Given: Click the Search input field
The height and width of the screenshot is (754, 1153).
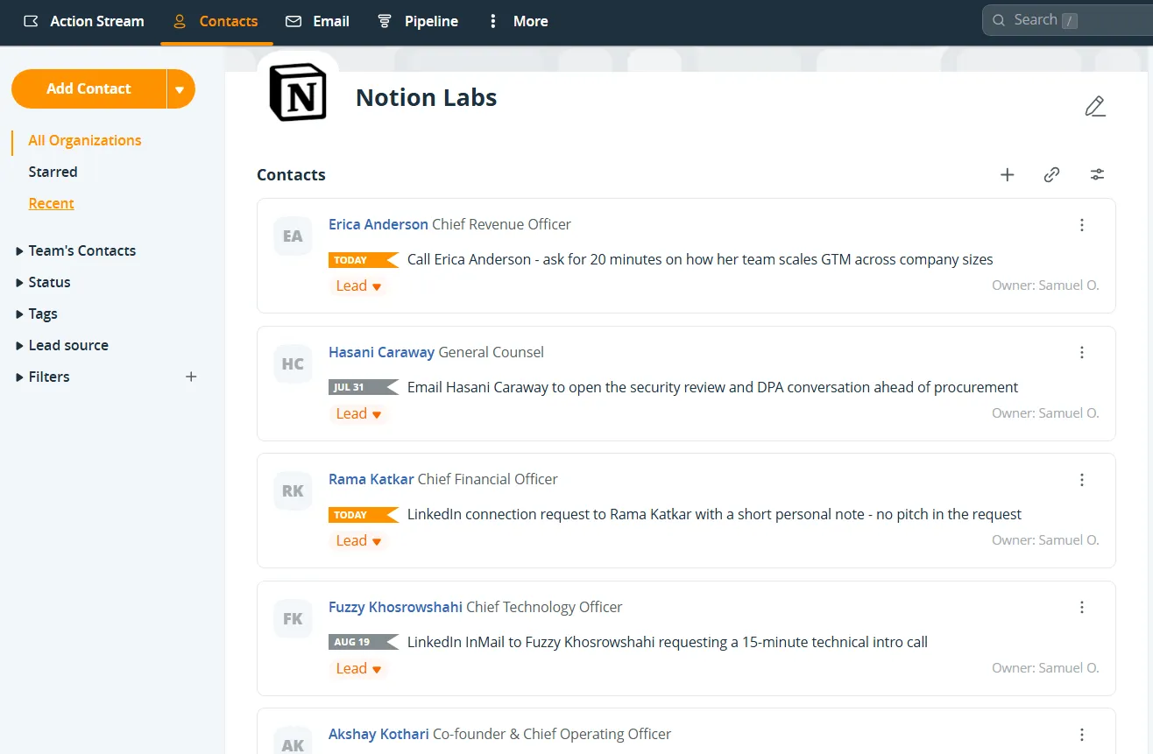Looking at the screenshot, I should click(1069, 20).
